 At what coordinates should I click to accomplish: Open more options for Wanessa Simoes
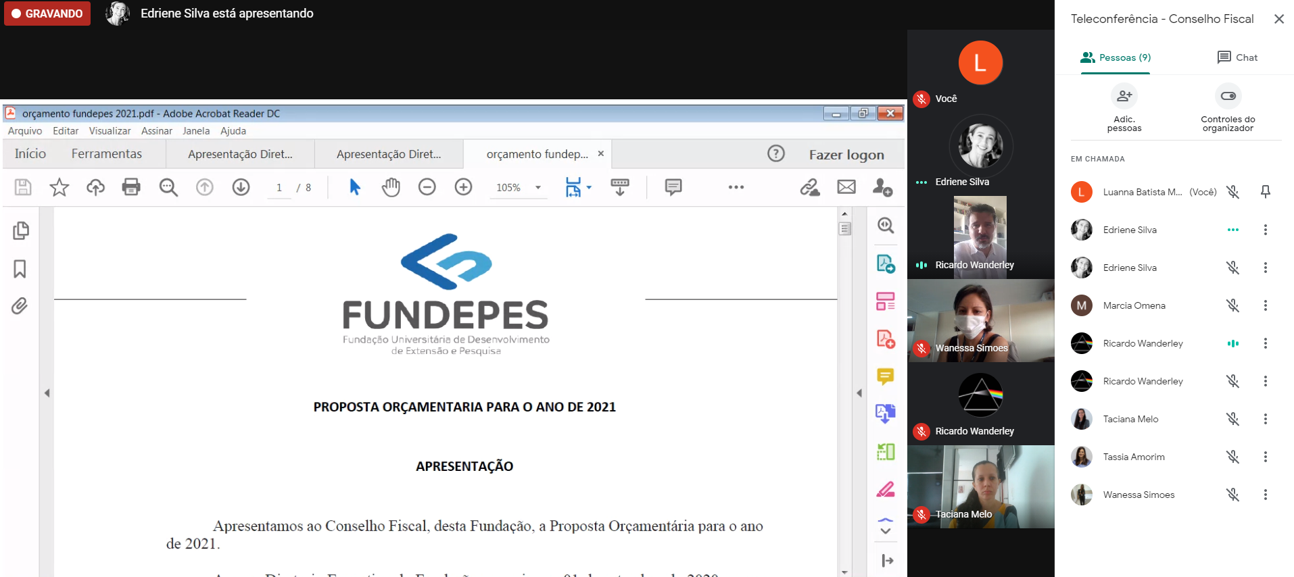point(1266,495)
